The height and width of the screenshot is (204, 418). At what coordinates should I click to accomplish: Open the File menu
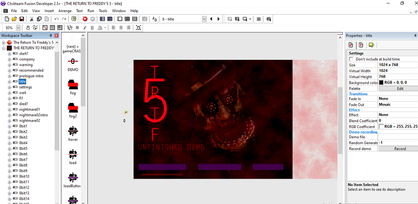(x=14, y=11)
